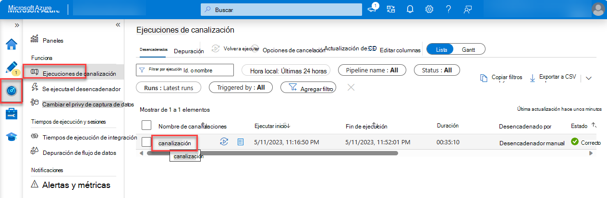Screen dimensions: 607x198
Task: Click the horizontal scrollbar thumb
Action: 272,153
